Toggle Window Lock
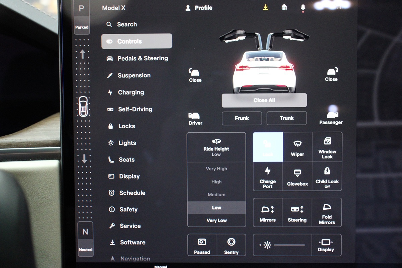The image size is (402, 268). tap(327, 147)
